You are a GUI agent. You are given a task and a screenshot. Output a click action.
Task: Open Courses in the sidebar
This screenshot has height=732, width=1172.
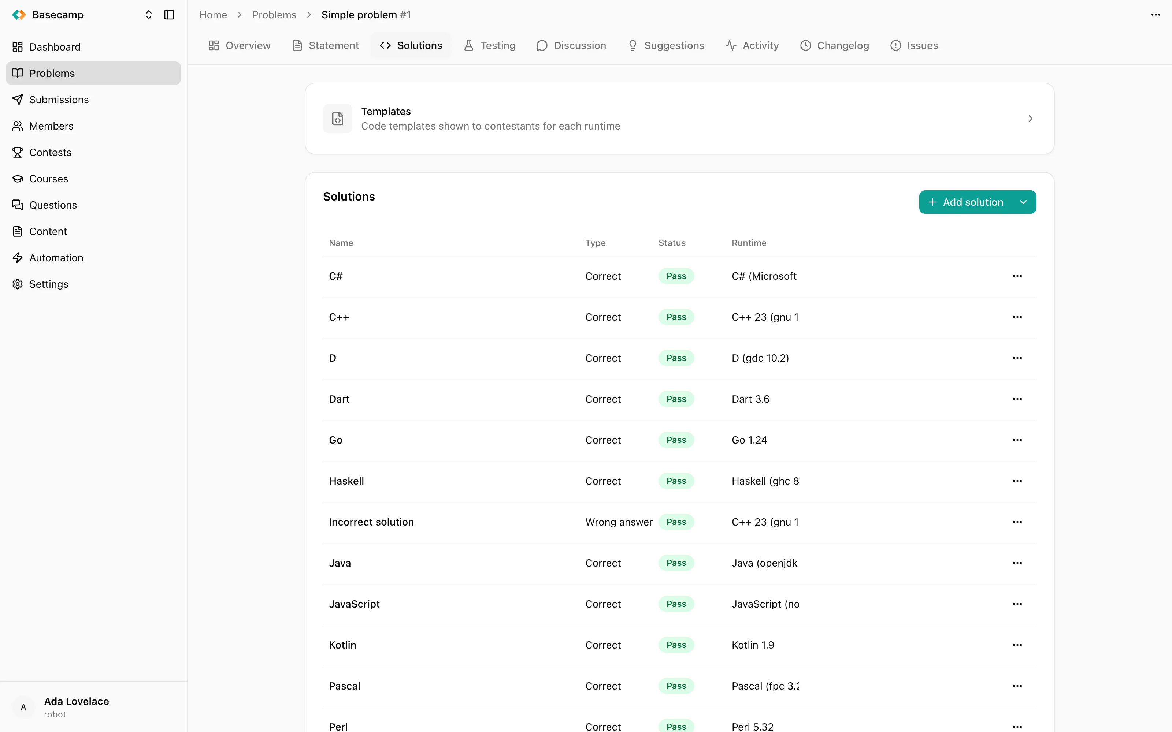[93, 179]
